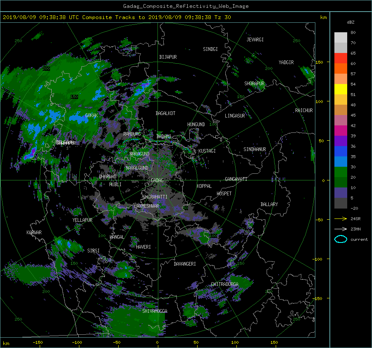
Task: Click the HAVERI city label
Action: (143, 247)
